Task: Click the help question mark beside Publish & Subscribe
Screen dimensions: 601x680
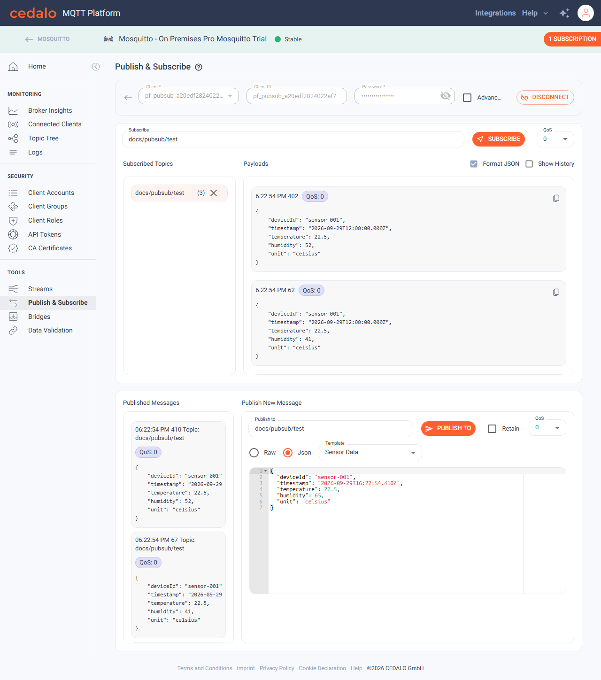Action: coord(199,67)
